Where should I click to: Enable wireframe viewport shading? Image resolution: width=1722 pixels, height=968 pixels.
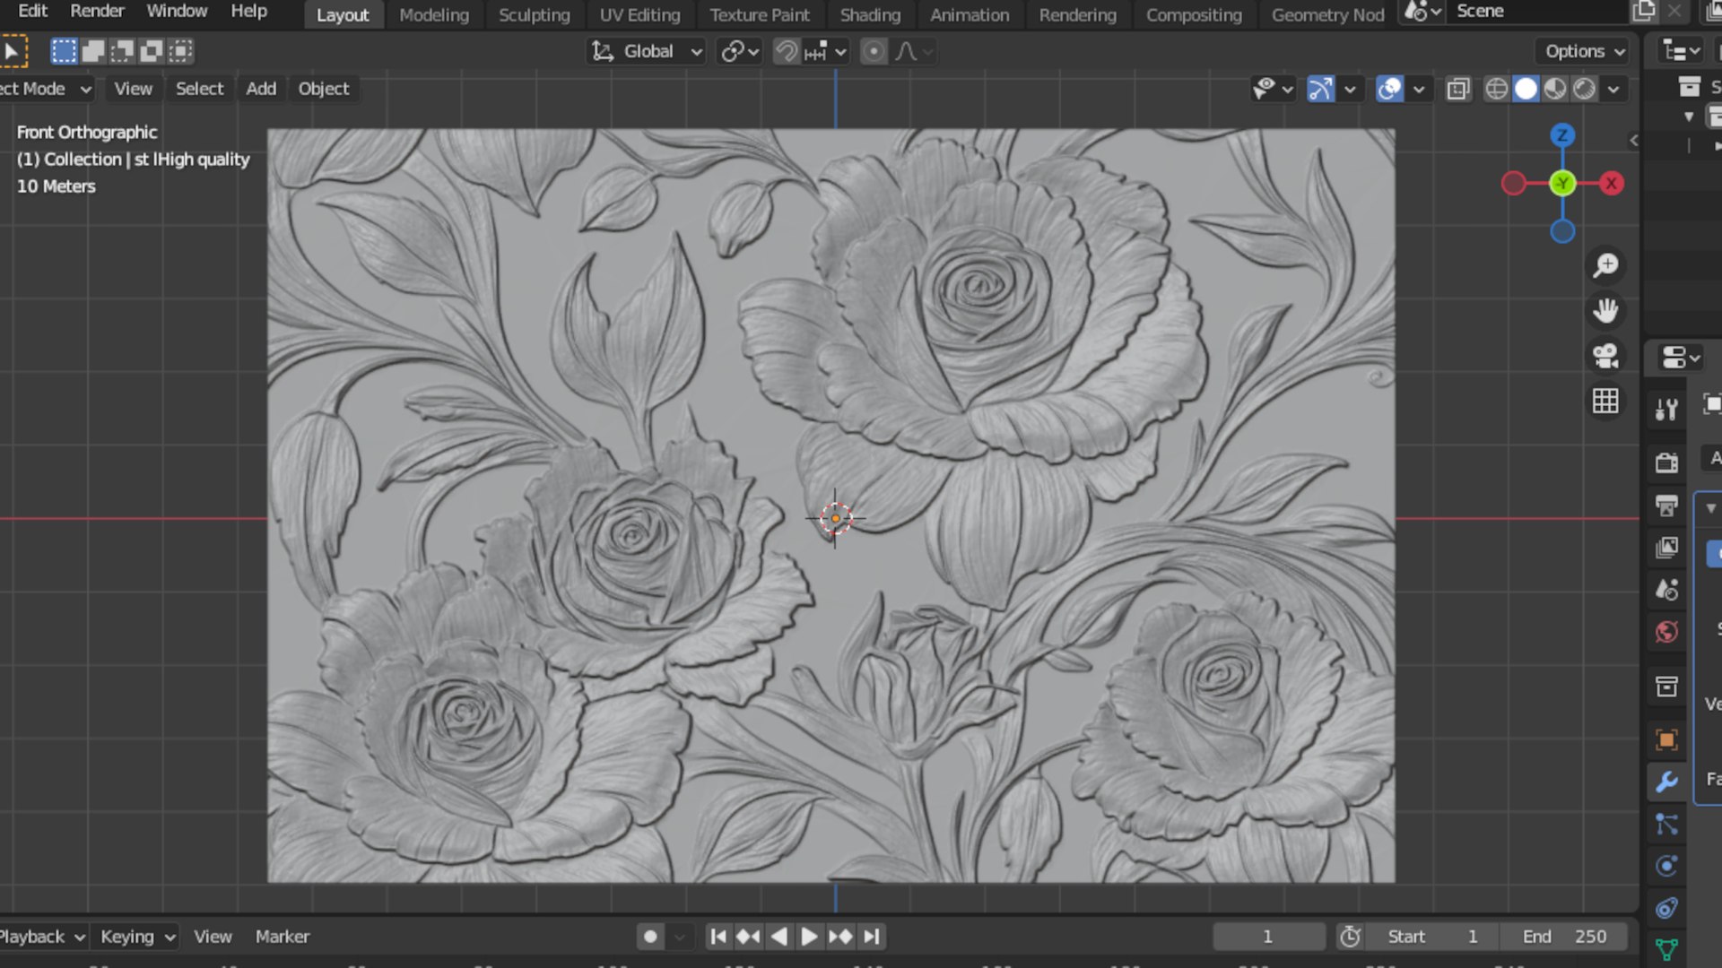point(1496,89)
